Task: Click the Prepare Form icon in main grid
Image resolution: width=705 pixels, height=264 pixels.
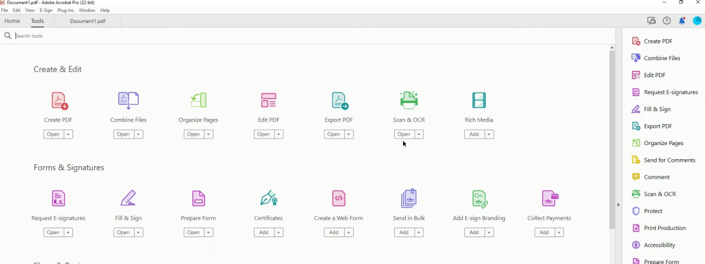Action: pos(198,198)
